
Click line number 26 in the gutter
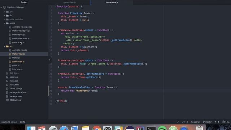[51, 91]
